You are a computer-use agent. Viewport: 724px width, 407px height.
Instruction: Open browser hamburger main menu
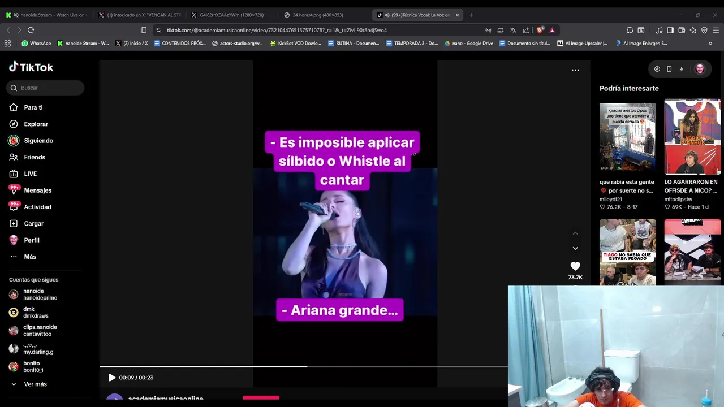tap(716, 30)
